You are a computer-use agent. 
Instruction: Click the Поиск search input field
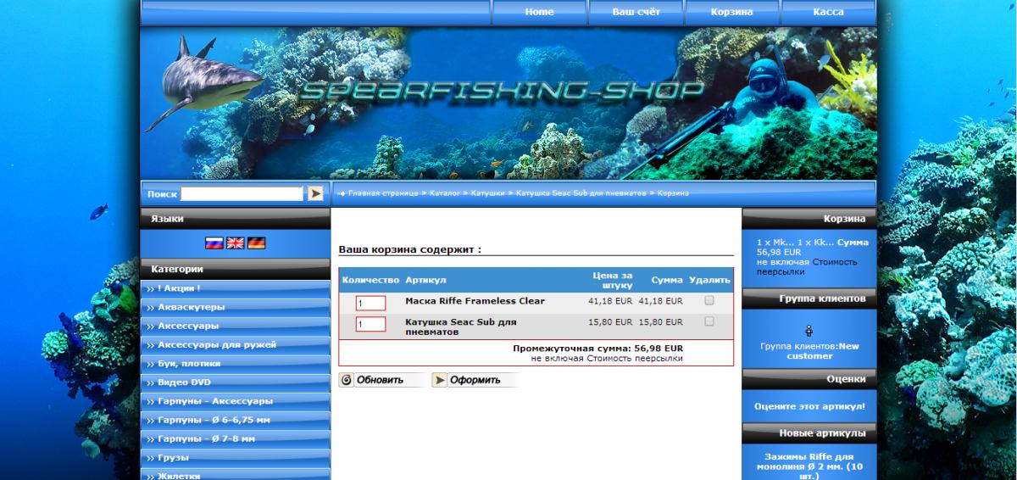[242, 193]
